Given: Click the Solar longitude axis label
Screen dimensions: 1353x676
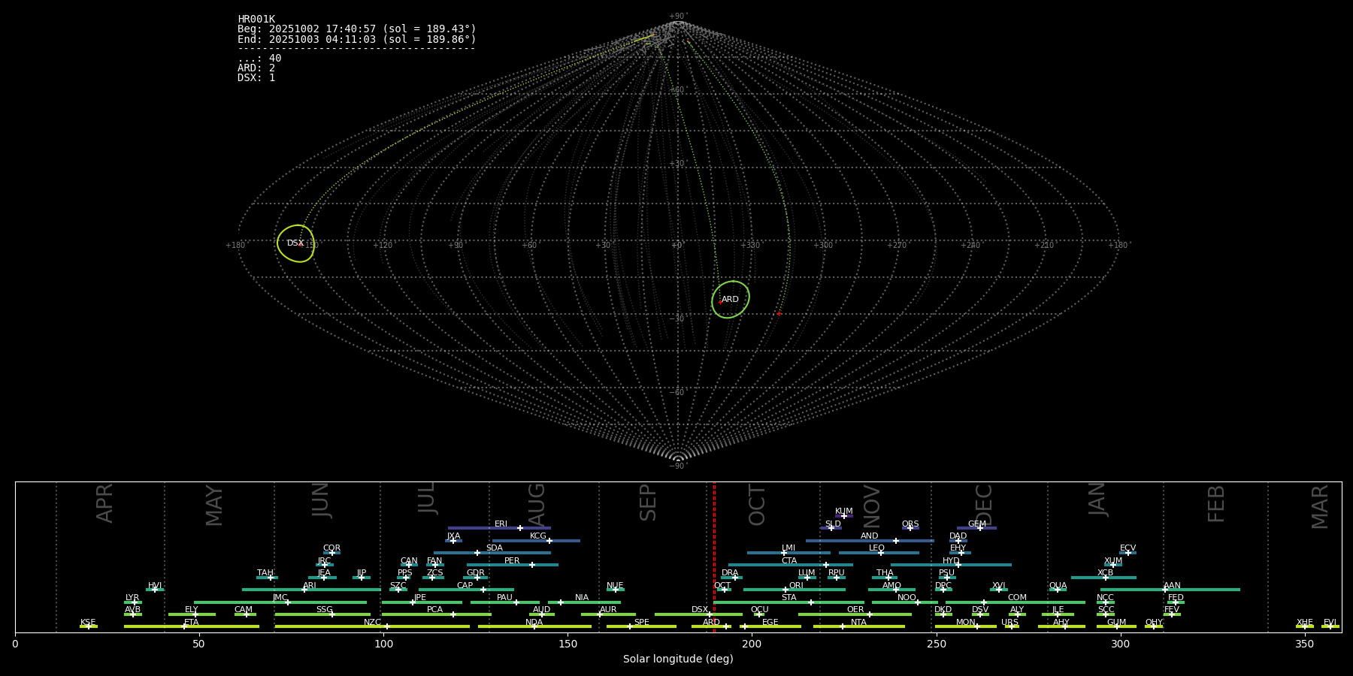Looking at the screenshot, I should click(678, 659).
